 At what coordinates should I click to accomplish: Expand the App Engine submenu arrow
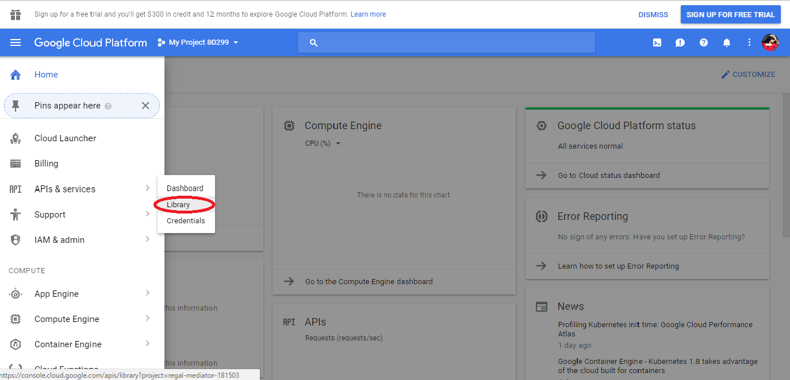coord(147,293)
